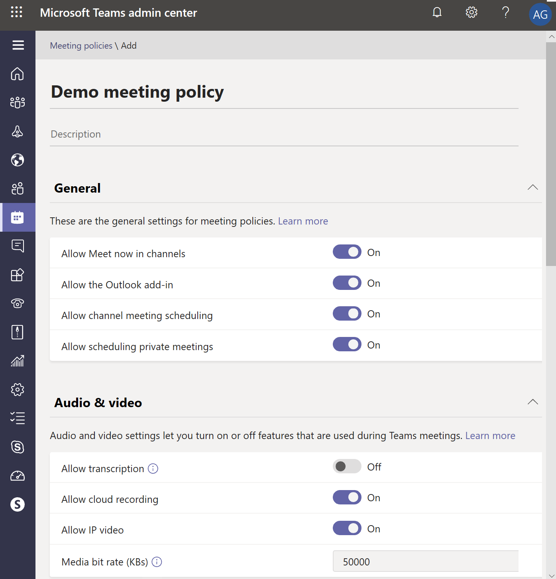The width and height of the screenshot is (556, 579).
Task: Select the globe Locations sidebar icon
Action: point(18,160)
